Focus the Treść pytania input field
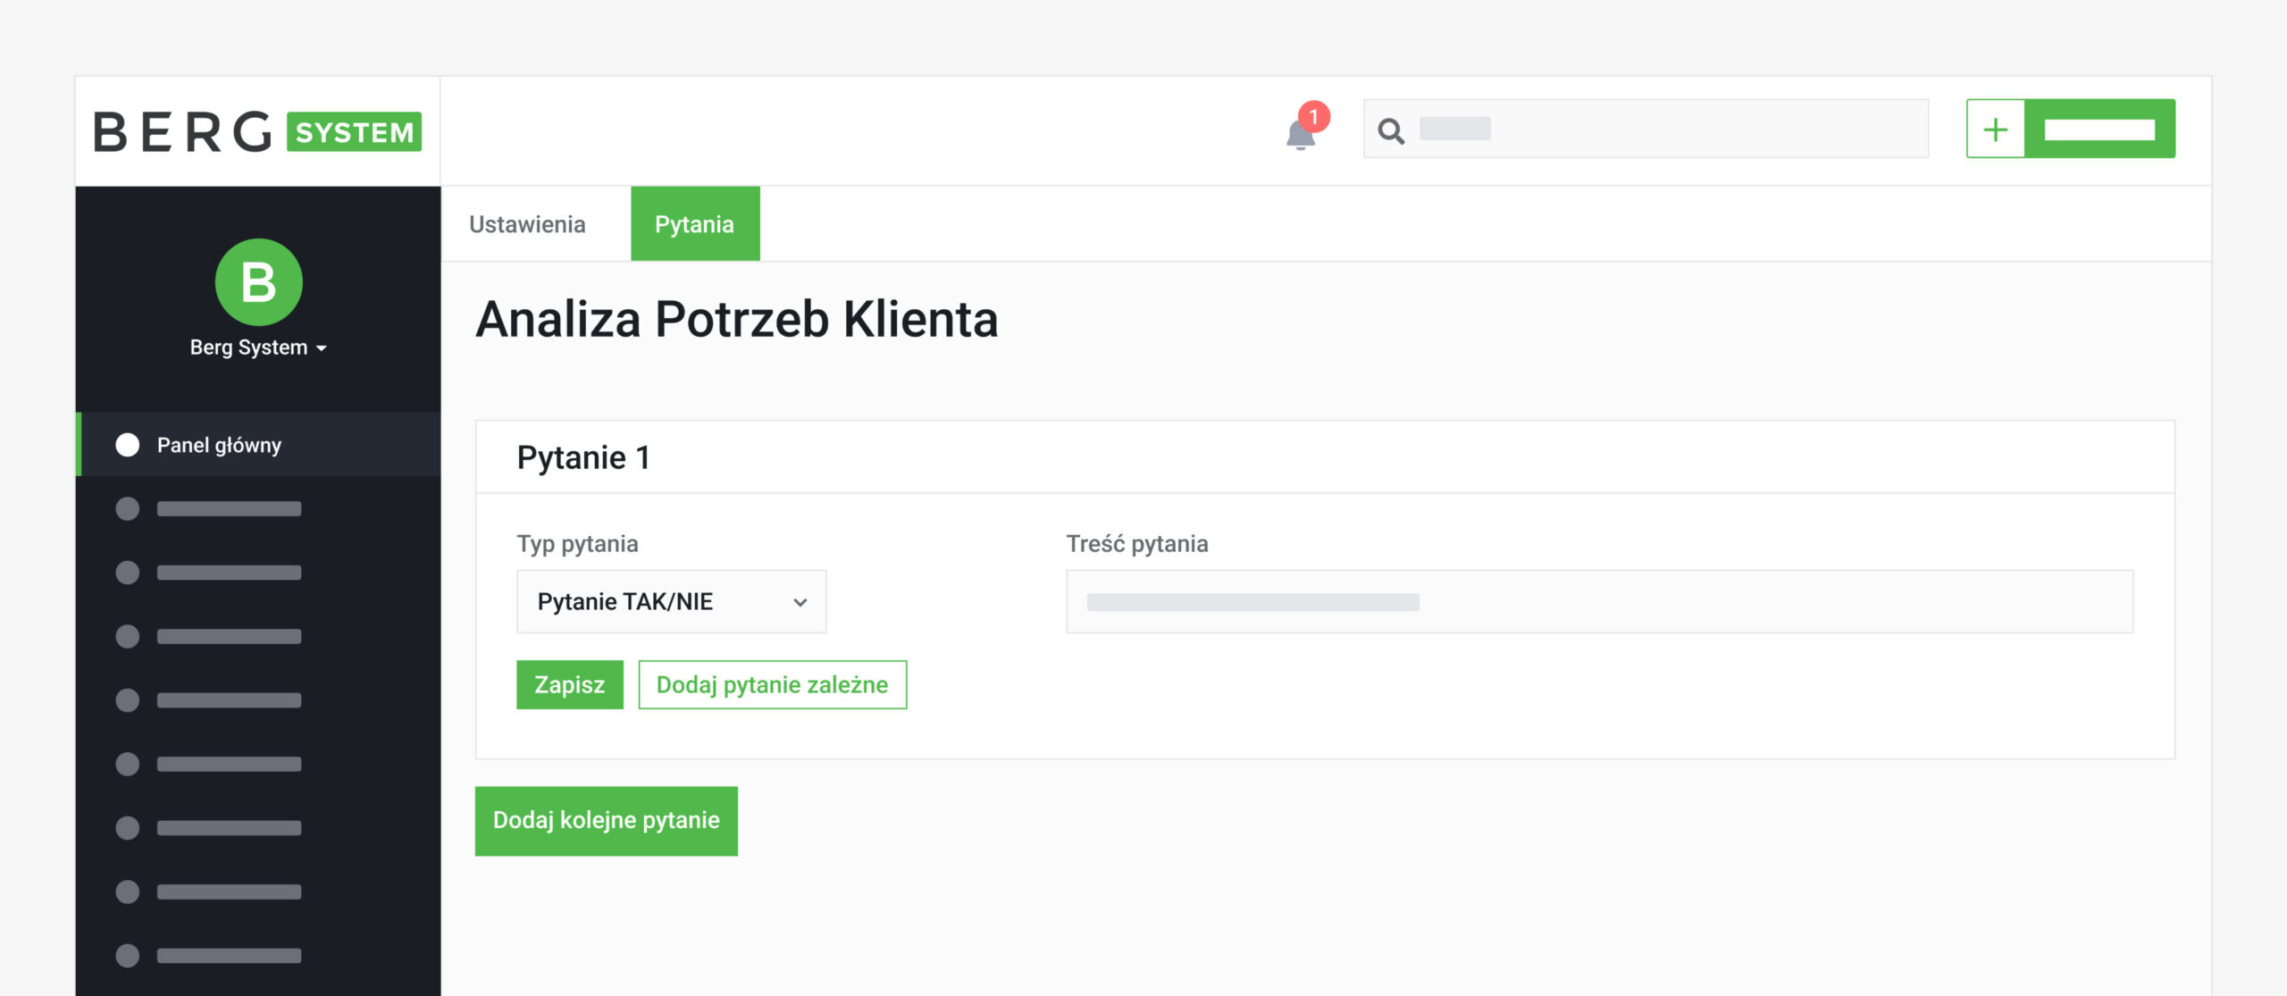 click(1599, 601)
